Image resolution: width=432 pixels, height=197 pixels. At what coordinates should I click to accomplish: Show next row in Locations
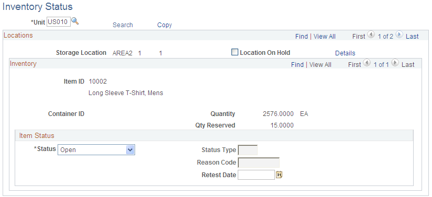coord(399,35)
